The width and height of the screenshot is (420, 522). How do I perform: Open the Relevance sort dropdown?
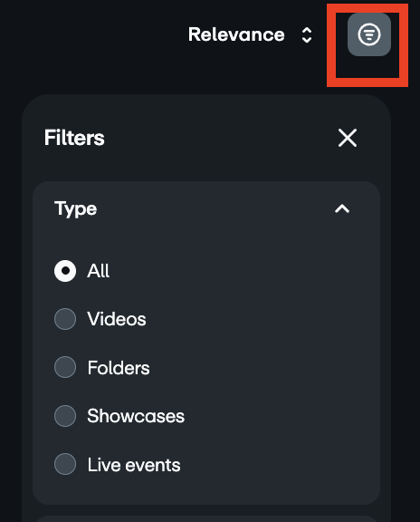[250, 35]
